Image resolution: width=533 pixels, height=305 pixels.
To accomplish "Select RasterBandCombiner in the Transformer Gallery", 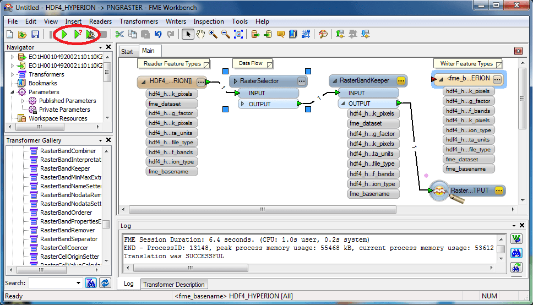I will 68,151.
